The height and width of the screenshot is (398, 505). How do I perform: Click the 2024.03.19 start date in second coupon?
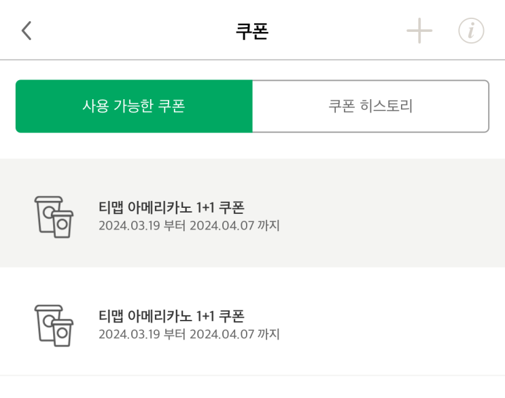pos(129,334)
